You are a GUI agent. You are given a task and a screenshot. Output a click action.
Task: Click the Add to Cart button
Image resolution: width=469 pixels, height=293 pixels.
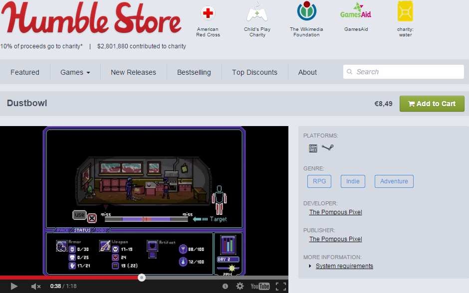[432, 104]
